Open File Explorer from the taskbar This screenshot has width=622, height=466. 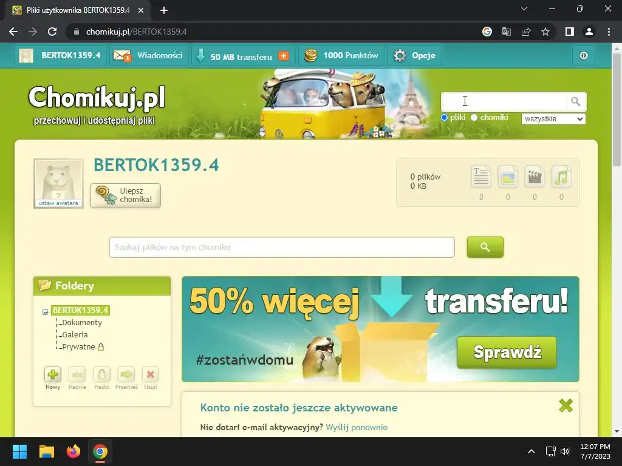tap(46, 451)
